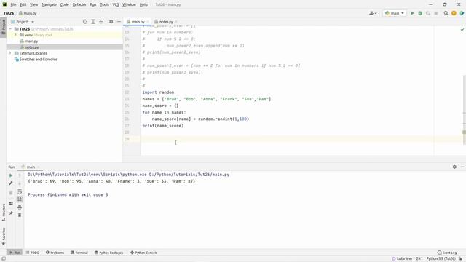Run the main configuration from the top toolbar
466x262 pixels.
pos(412,13)
